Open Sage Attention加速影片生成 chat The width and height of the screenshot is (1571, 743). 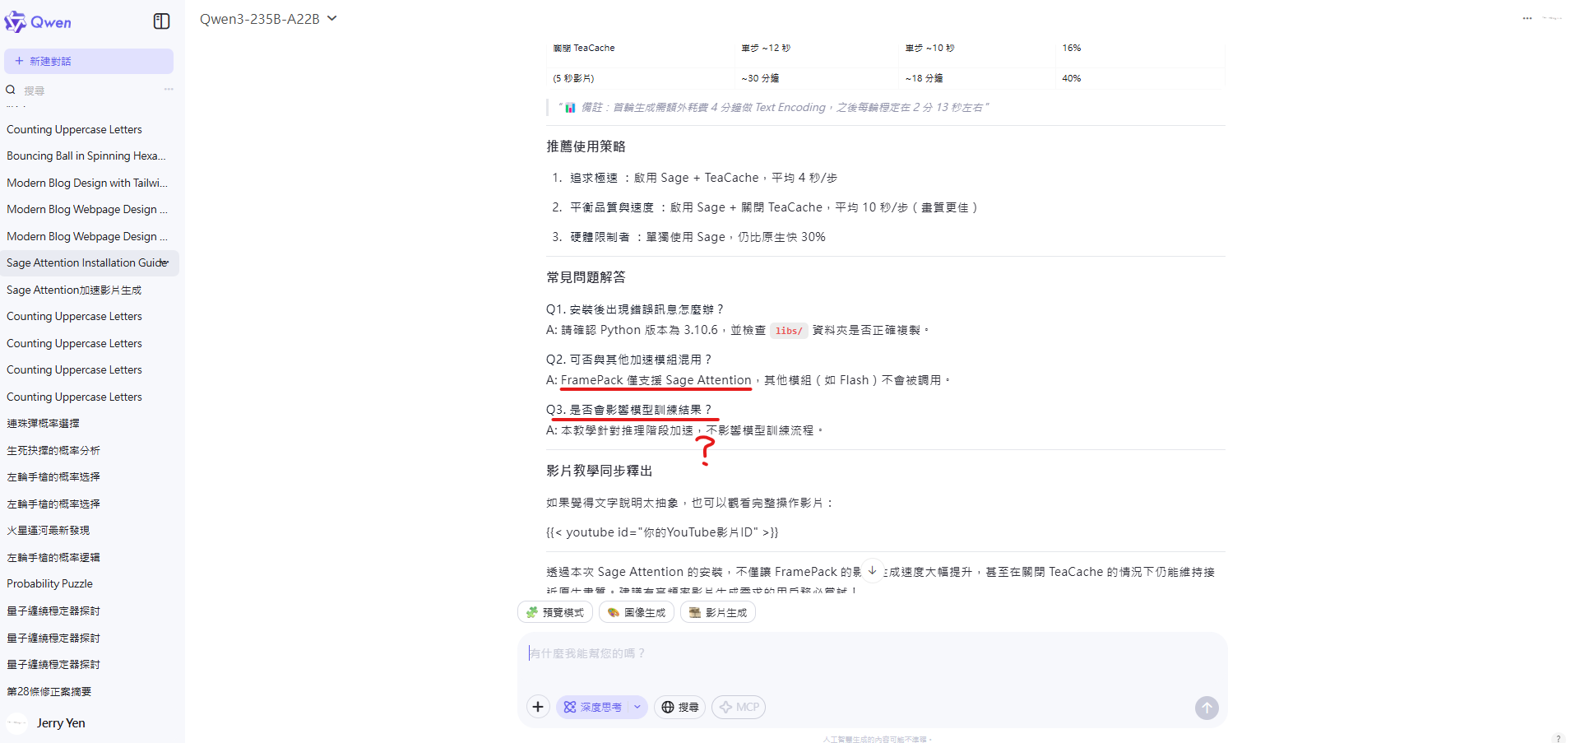(x=74, y=290)
